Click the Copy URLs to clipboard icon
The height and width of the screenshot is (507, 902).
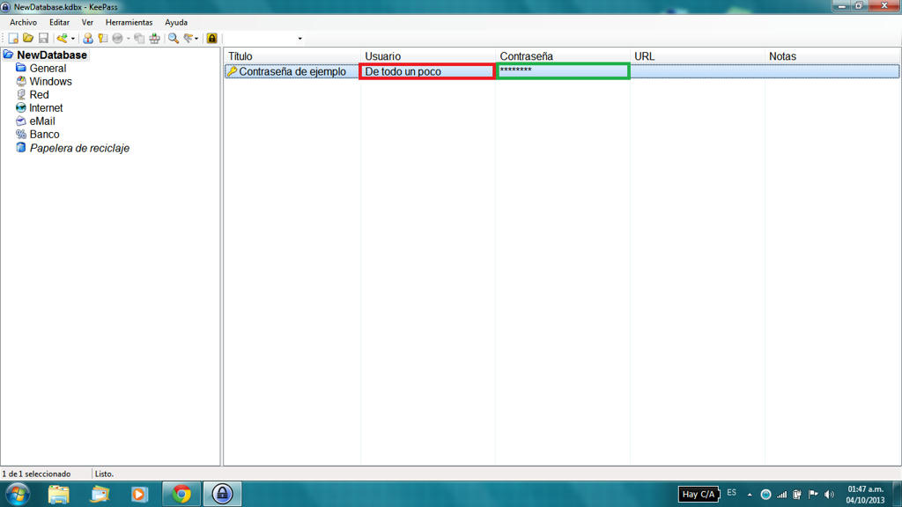(139, 39)
